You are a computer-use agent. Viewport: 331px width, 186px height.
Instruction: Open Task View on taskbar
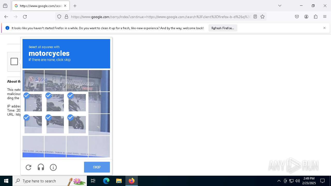pyautogui.click(x=93, y=181)
